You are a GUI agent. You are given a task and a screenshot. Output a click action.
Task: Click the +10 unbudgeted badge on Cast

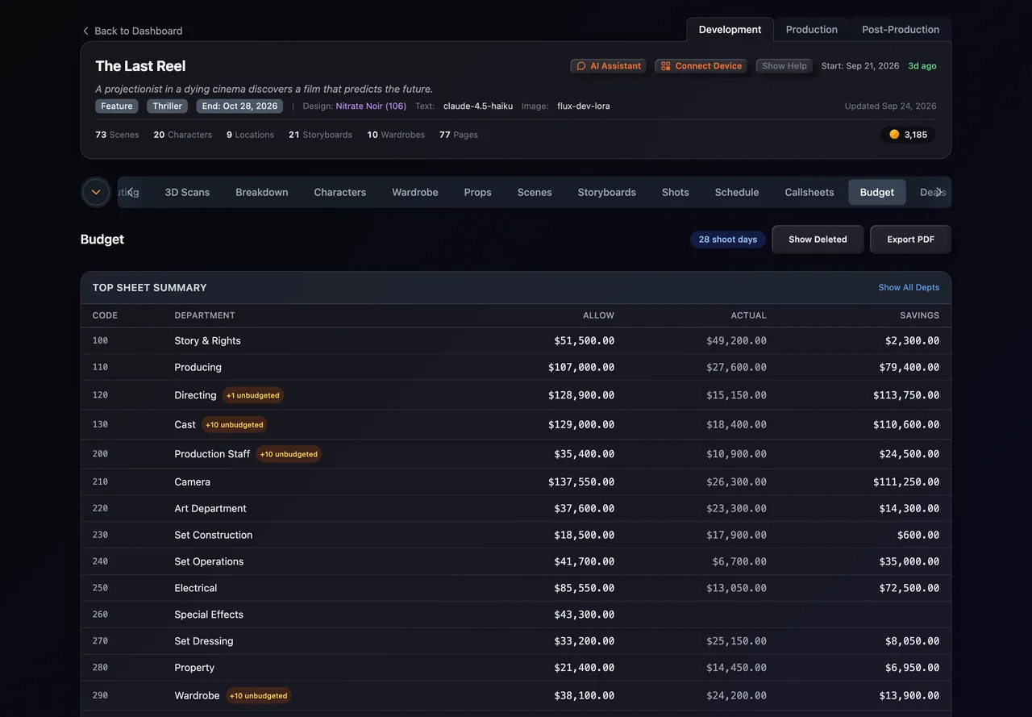[x=235, y=424]
